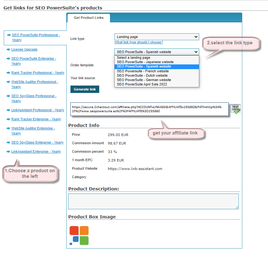Viewport: 268px width, 263px height.
Task: Open LinkAssistant Enterprise - Yearly link
Action: (36, 151)
